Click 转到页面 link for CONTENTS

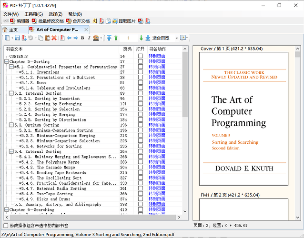click(157, 56)
